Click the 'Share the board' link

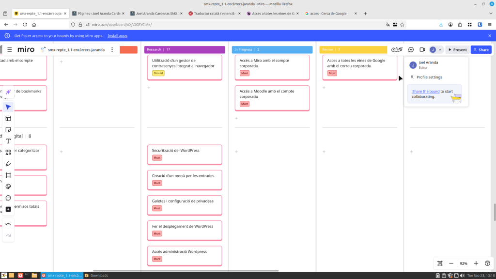tap(426, 92)
